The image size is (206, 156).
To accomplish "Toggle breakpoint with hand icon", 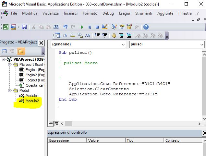I will click(114, 35).
